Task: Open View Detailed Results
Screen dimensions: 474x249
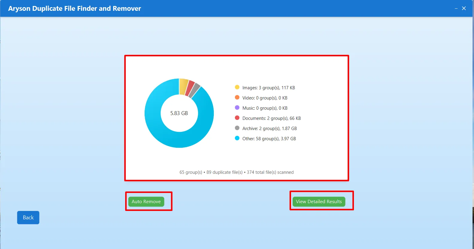Action: click(319, 202)
